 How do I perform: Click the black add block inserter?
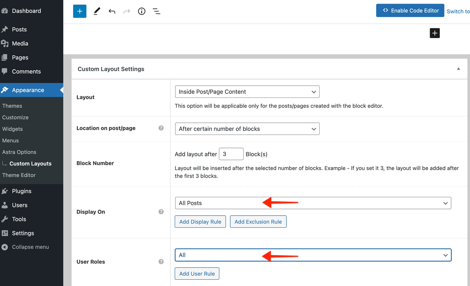(435, 33)
